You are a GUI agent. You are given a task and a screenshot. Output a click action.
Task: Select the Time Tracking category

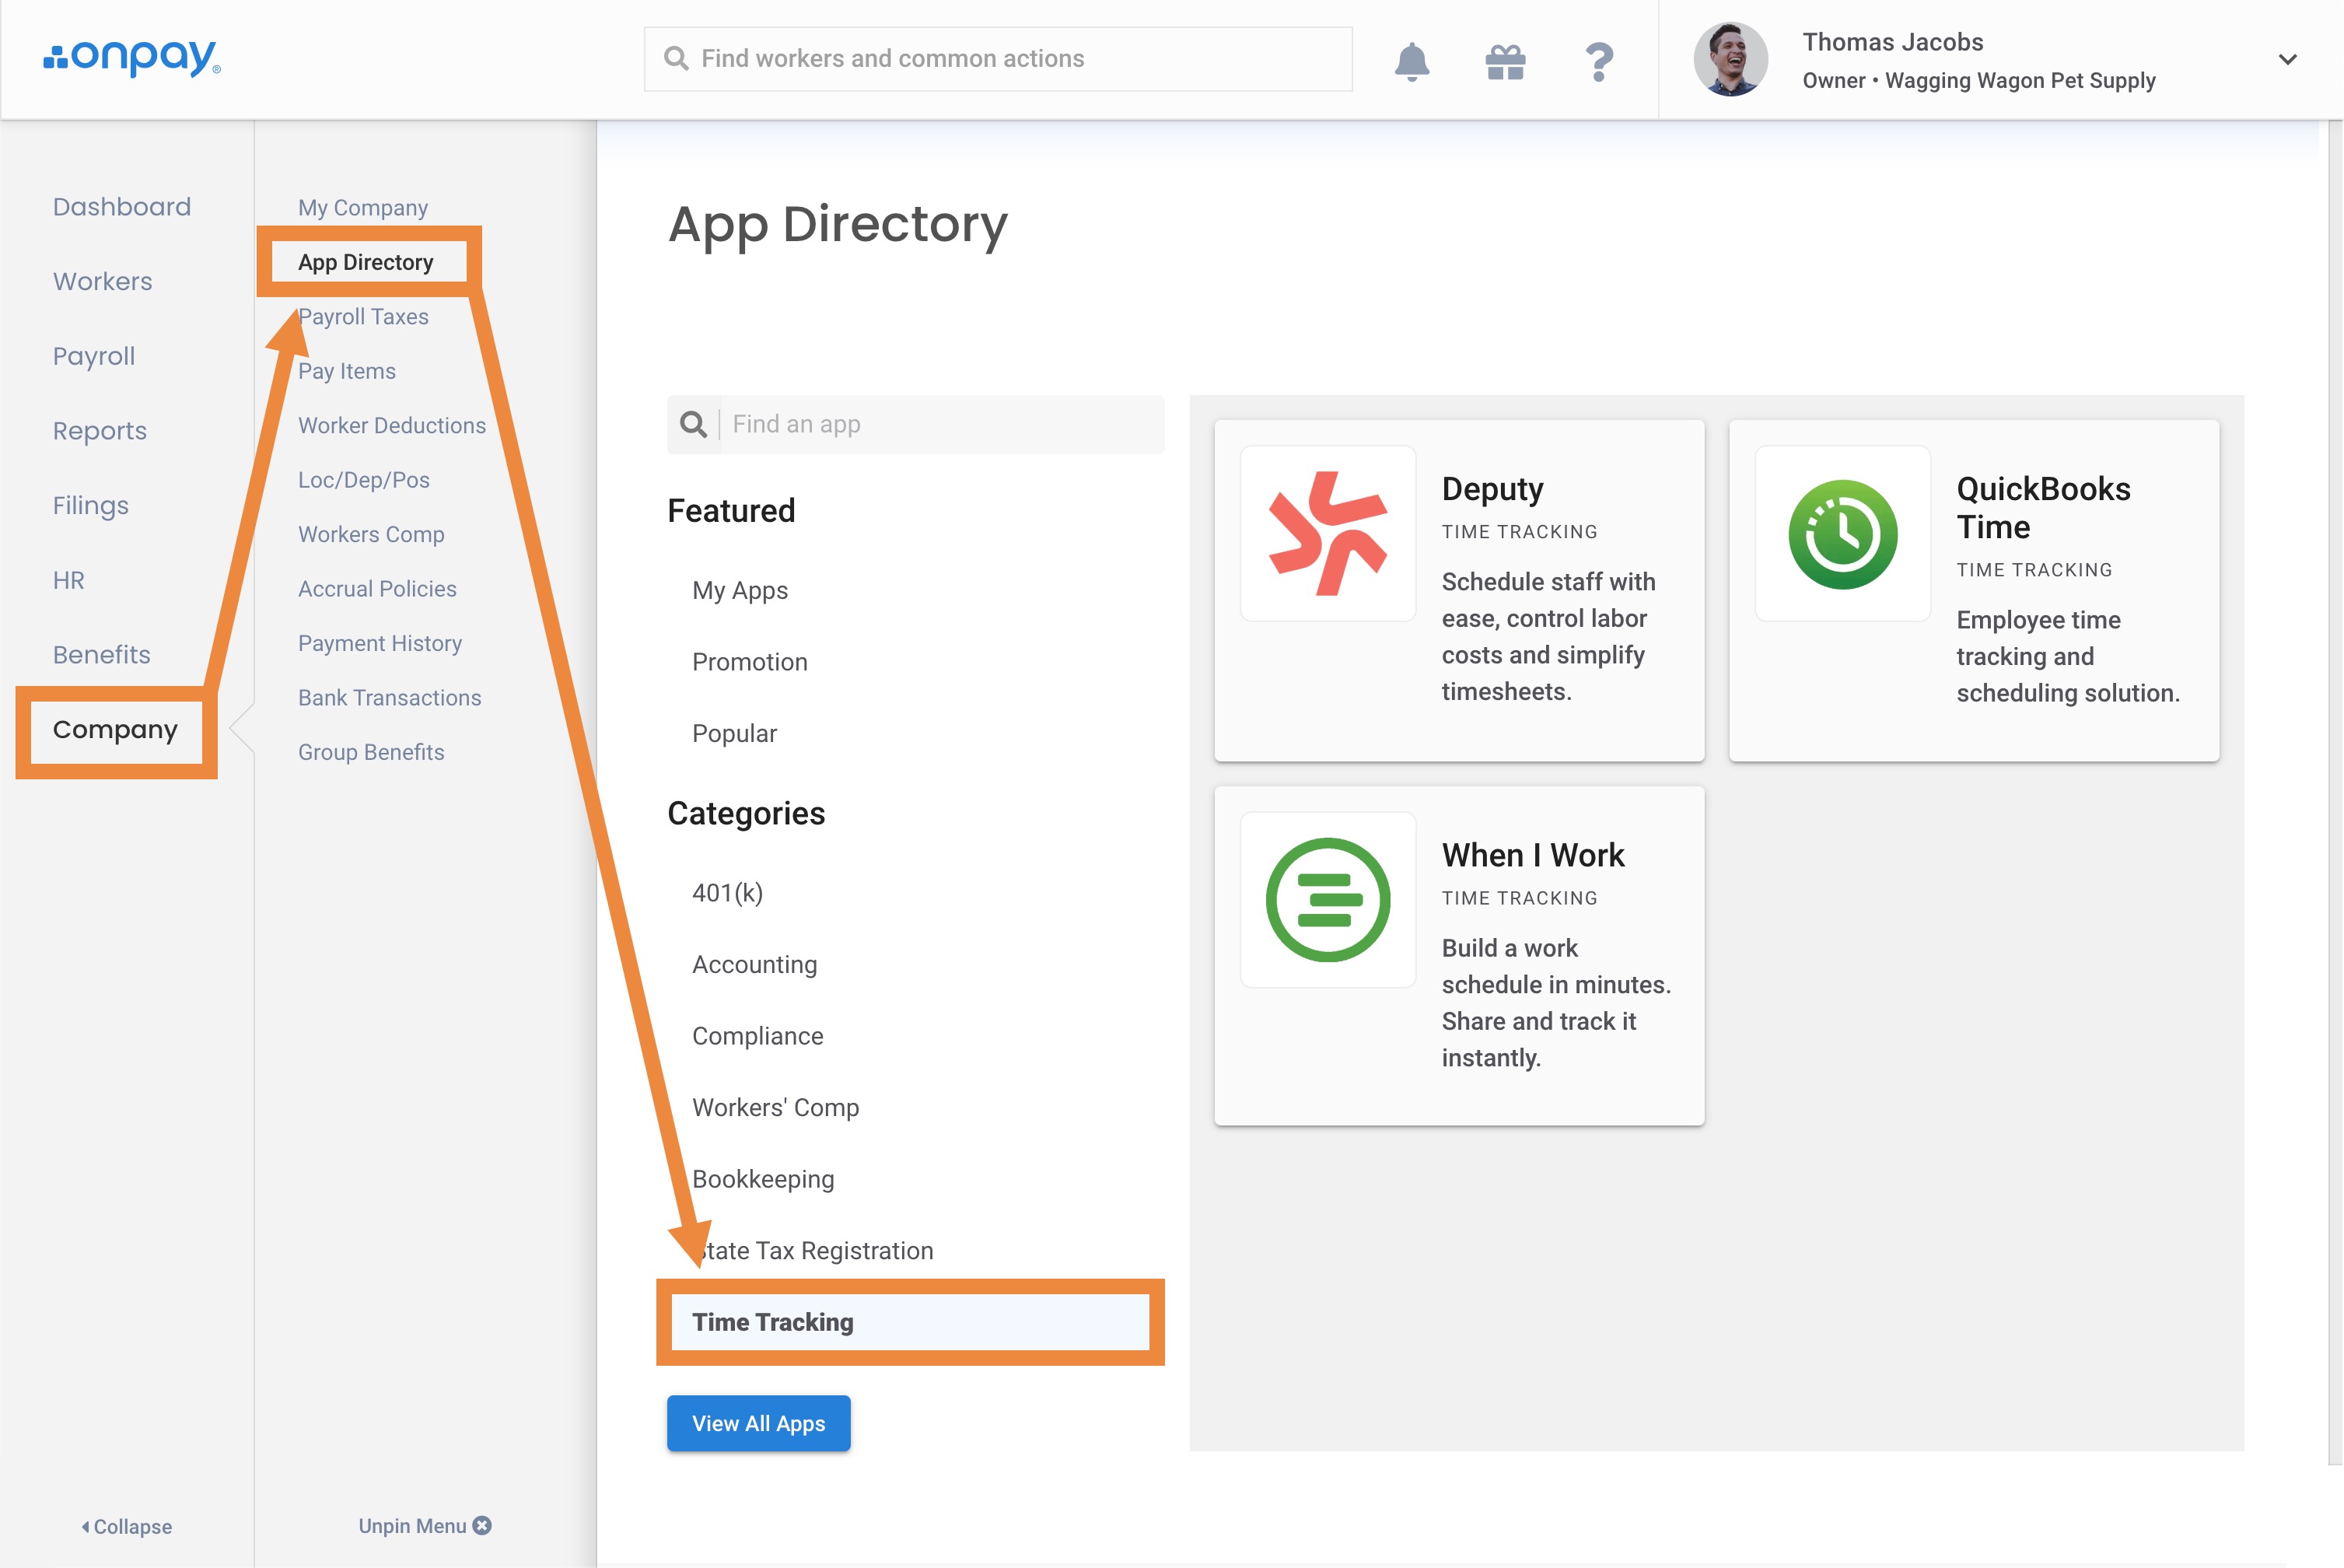[x=910, y=1322]
